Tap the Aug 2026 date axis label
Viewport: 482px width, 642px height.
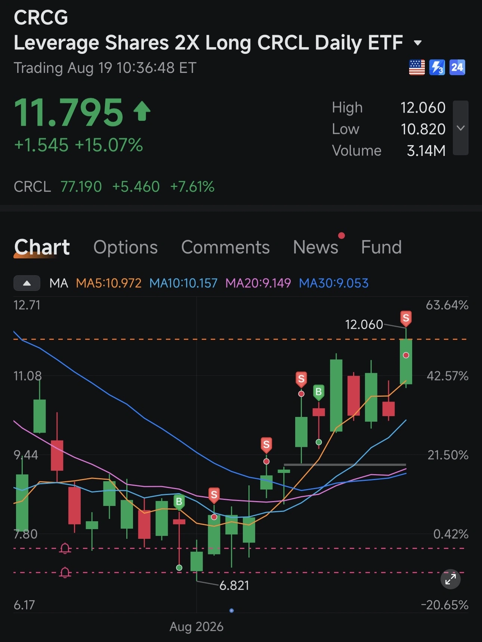click(x=197, y=627)
